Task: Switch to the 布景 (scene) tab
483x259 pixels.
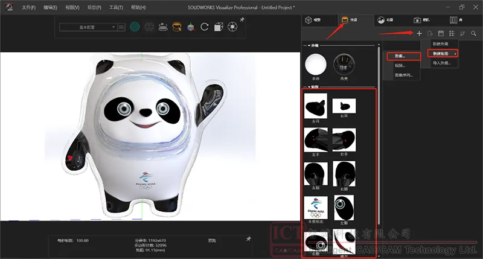Action: point(386,20)
